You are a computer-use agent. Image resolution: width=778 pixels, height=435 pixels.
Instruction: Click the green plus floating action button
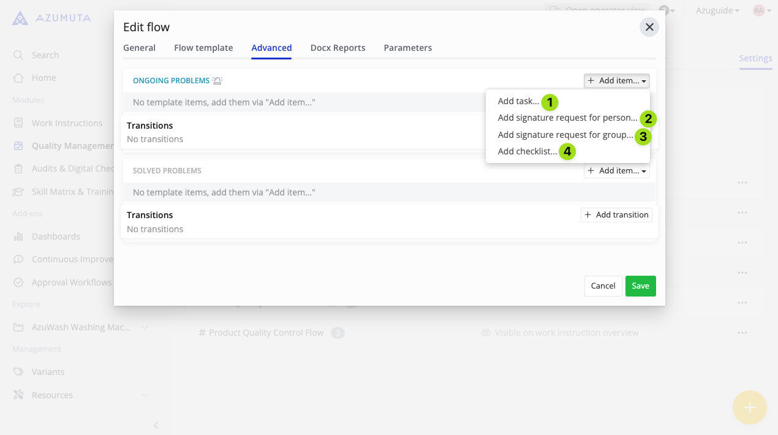749,407
